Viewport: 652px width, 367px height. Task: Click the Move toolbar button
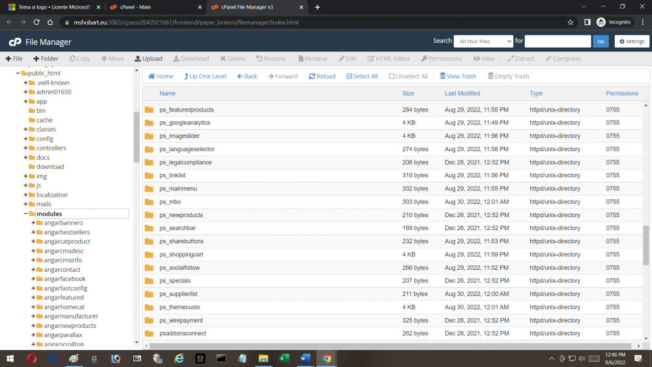[x=112, y=59]
